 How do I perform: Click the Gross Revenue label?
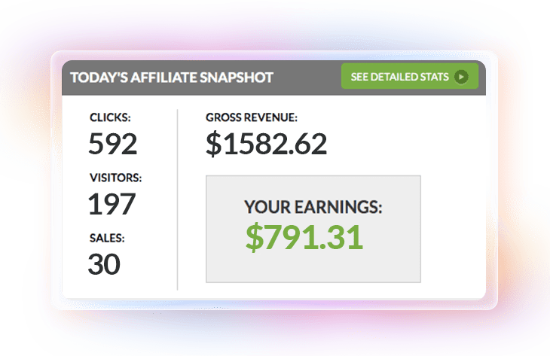click(252, 117)
